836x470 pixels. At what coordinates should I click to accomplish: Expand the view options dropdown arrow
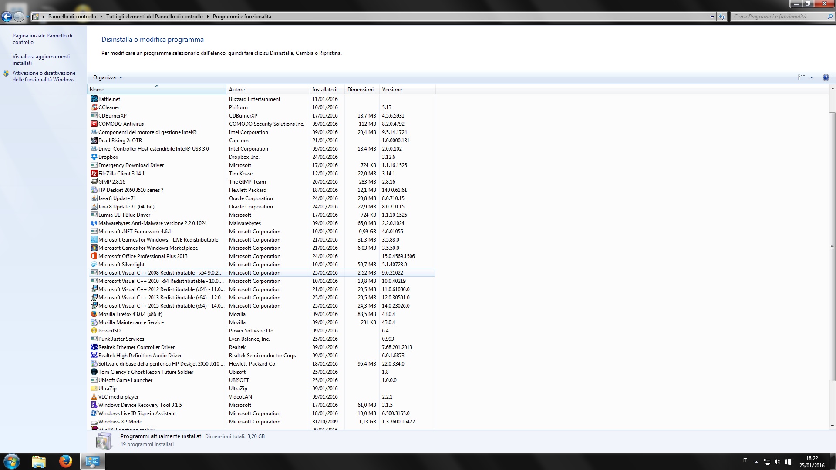tap(812, 77)
